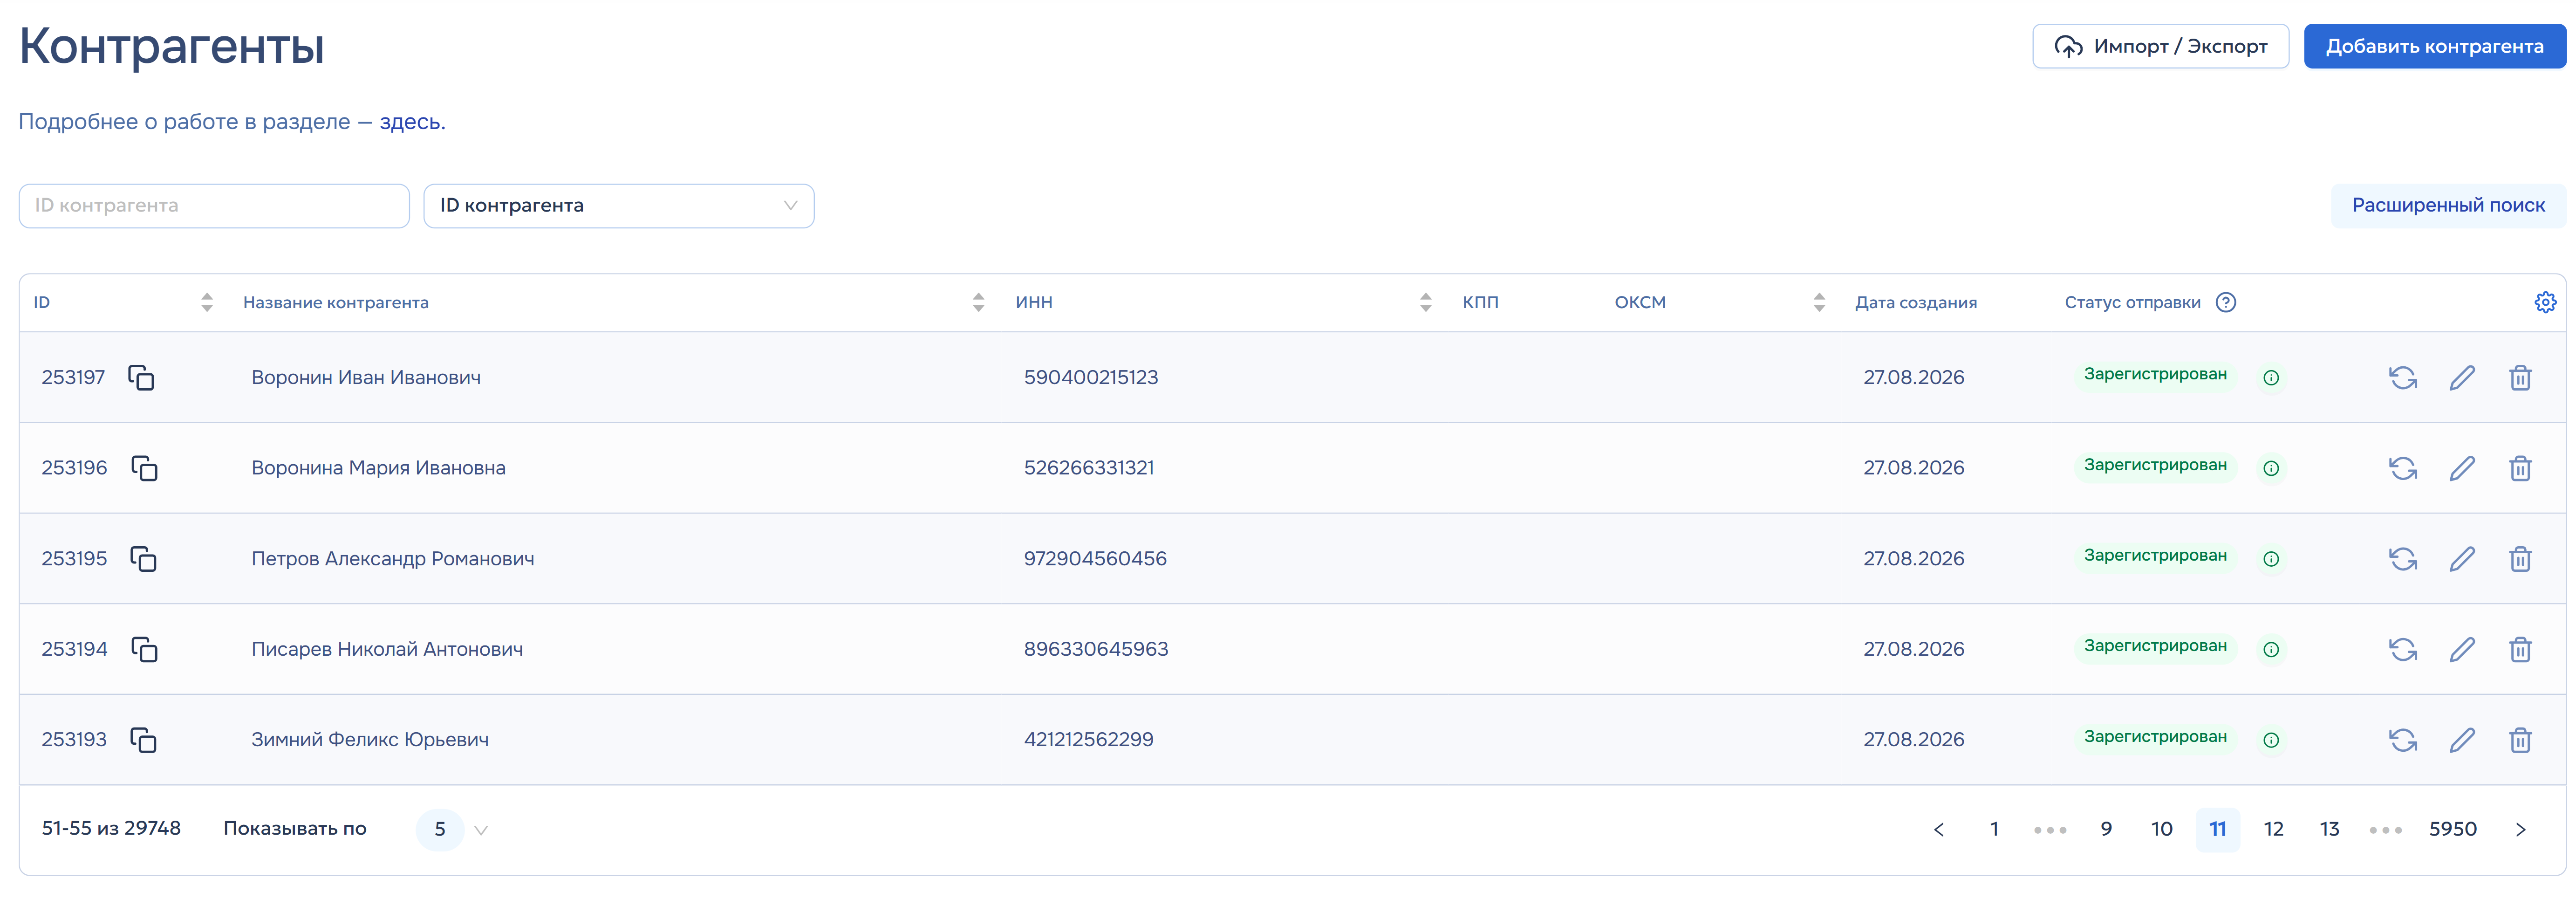
Task: Jump forward several pages via right ellipsis
Action: tap(2386, 830)
